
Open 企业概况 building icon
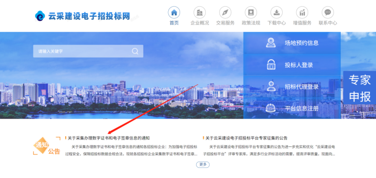200,13
